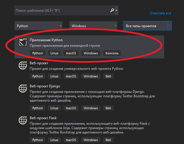The height and width of the screenshot is (144, 184).
Task: Click macOS tag under Django project
Action: [71, 108]
